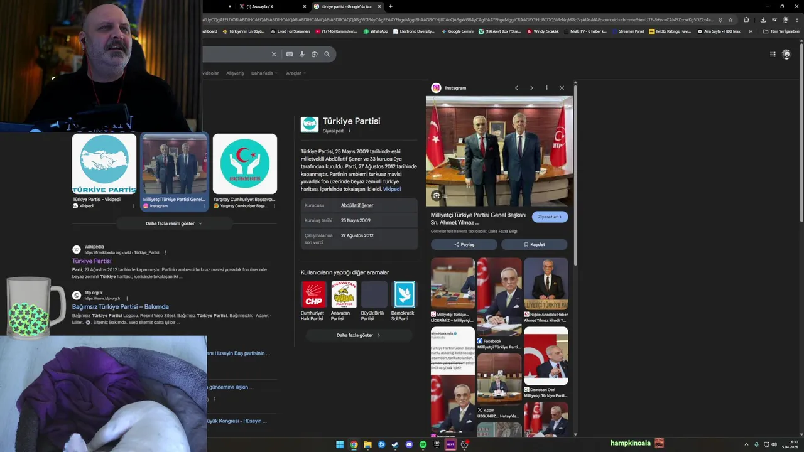The width and height of the screenshot is (804, 452).
Task: Expand the Daha fazla search filter dropdown
Action: (264, 73)
